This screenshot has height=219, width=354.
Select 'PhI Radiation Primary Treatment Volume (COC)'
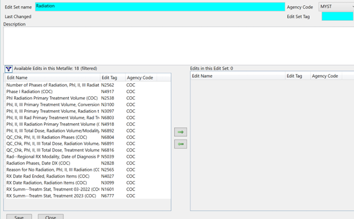click(x=87, y=98)
